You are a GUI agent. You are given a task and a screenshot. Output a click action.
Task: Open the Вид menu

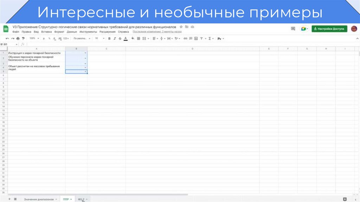click(36, 32)
